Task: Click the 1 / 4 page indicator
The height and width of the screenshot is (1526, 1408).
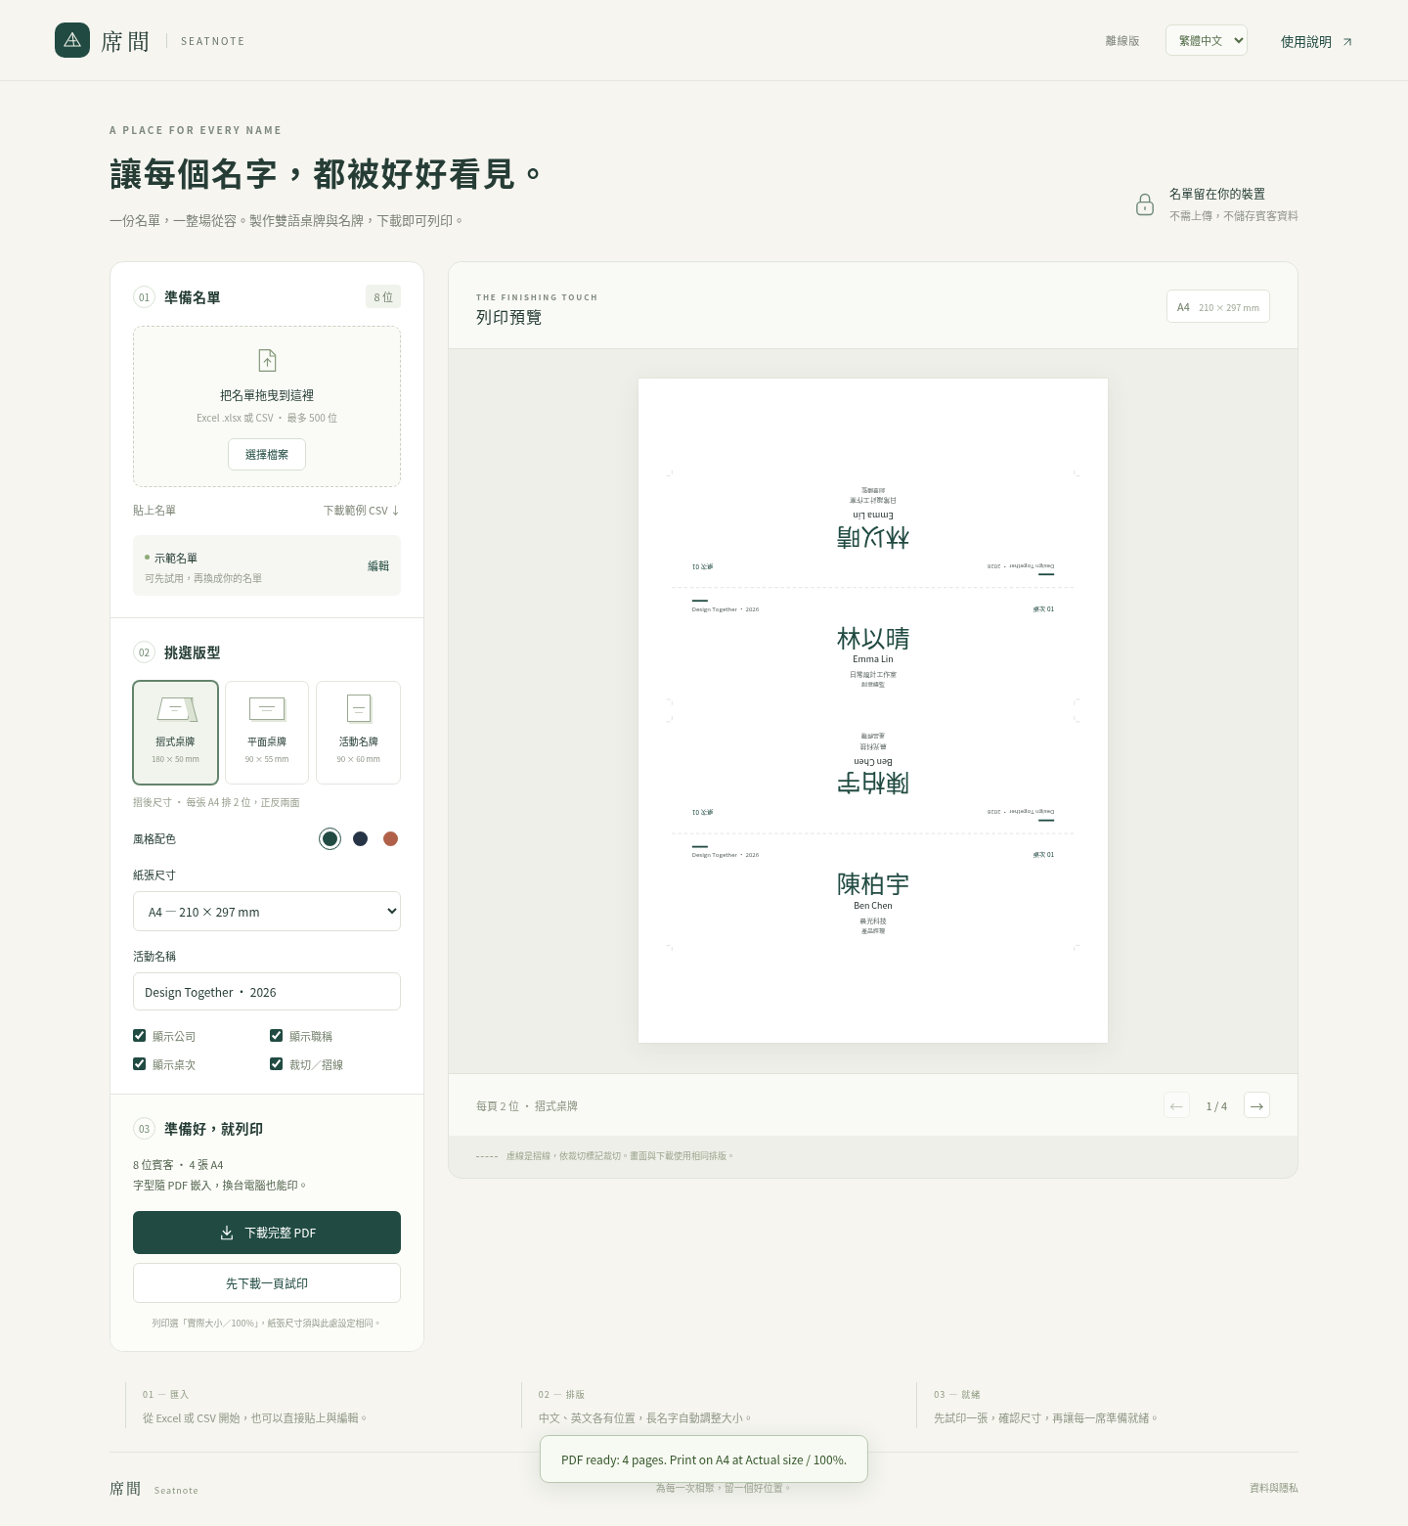Action: click(x=1216, y=1106)
